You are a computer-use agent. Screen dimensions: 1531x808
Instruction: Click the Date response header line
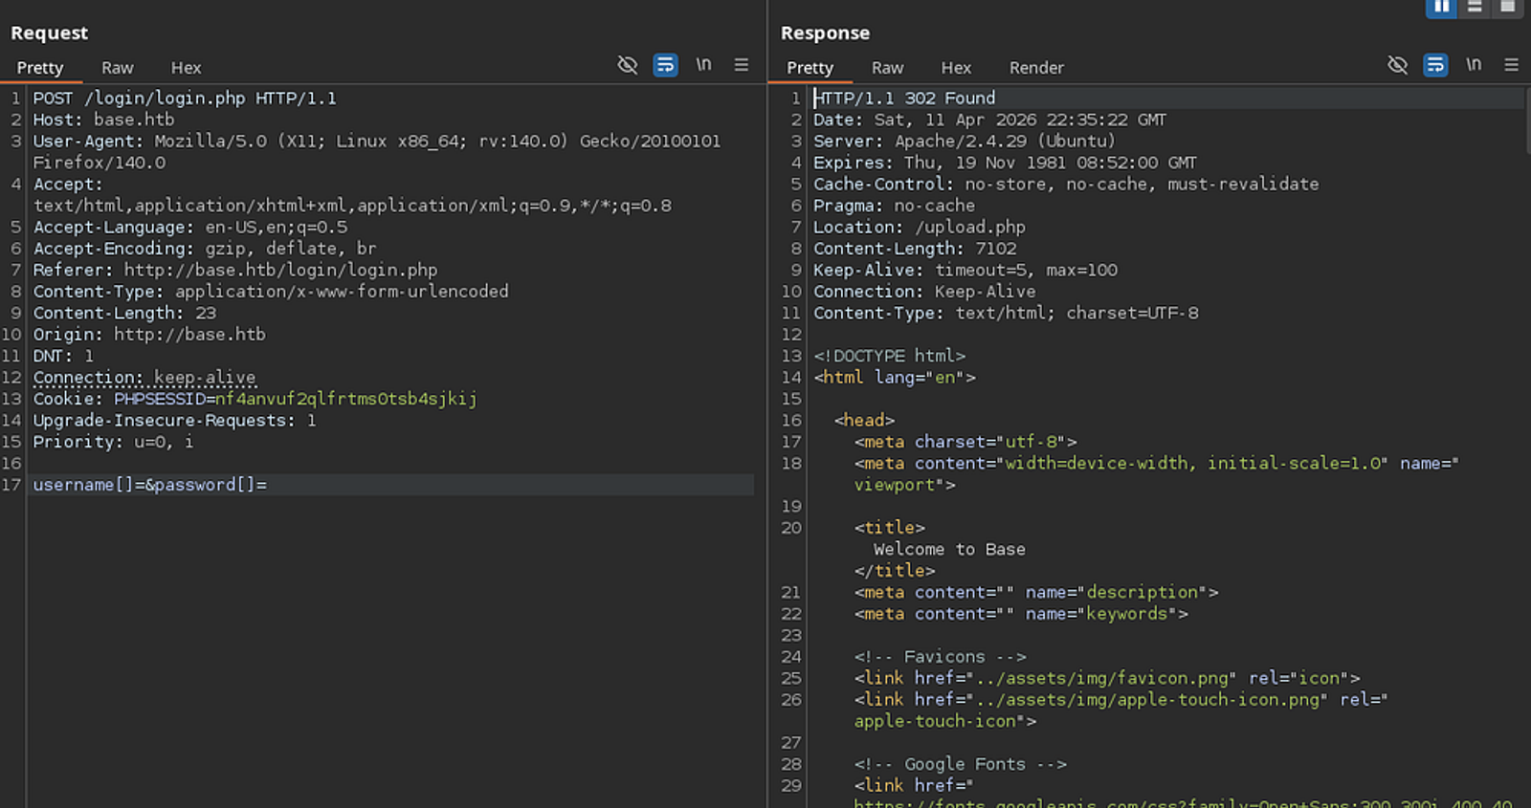coord(989,120)
